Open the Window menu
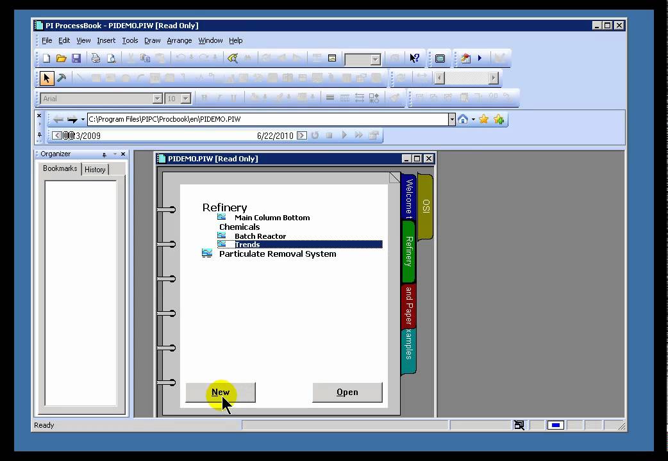The height and width of the screenshot is (461, 668). (x=210, y=40)
